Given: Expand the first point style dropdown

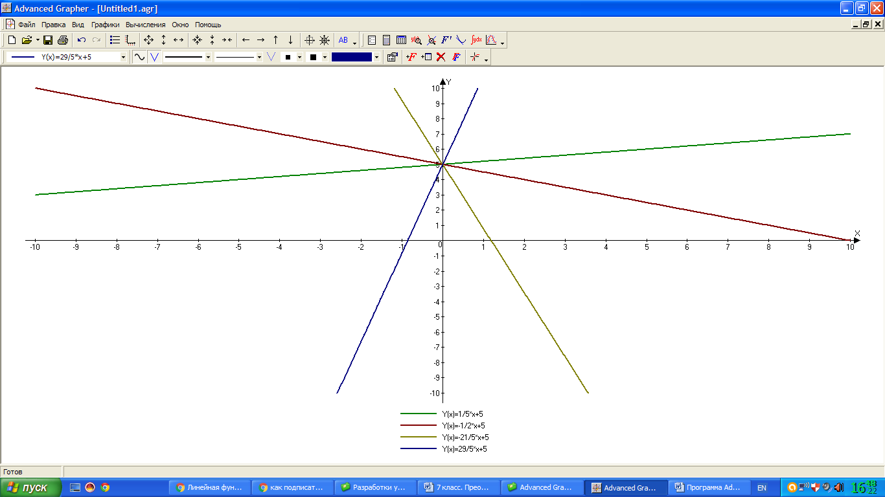Looking at the screenshot, I should point(299,57).
